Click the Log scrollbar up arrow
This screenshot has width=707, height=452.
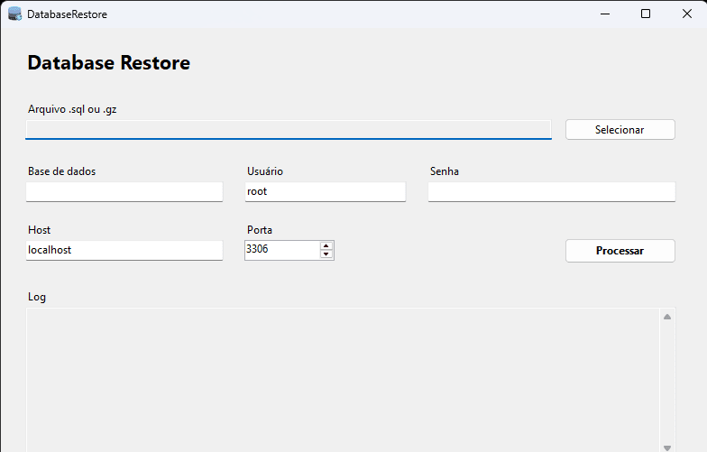coord(667,317)
